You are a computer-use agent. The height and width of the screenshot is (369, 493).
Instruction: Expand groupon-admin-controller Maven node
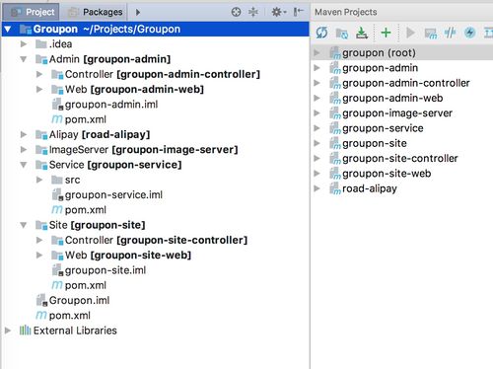click(317, 83)
